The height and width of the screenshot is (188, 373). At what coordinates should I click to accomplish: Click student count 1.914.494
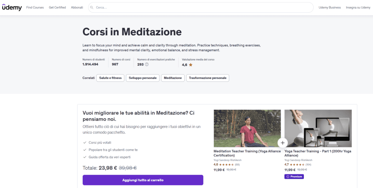(x=90, y=64)
